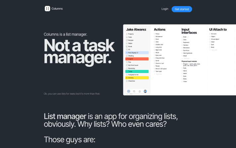
Task: Click the Input Interfaces column heading
Action: pos(189,31)
